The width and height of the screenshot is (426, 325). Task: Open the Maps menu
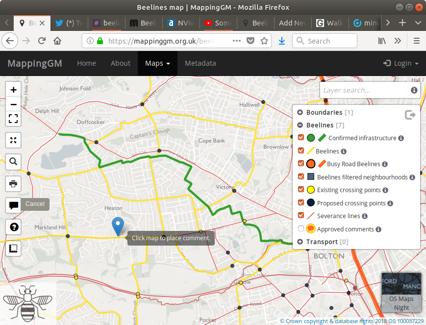point(157,63)
